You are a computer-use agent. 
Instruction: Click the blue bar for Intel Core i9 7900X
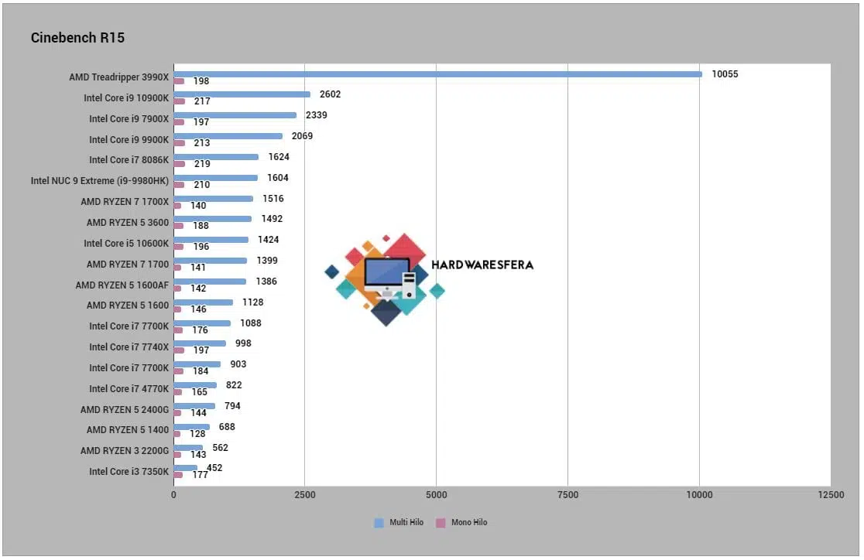click(235, 115)
